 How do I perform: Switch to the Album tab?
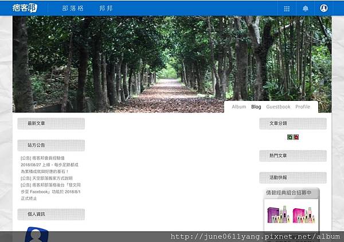click(239, 107)
